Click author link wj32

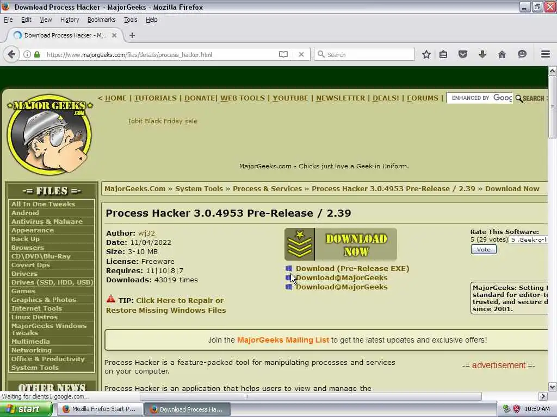[146, 233]
